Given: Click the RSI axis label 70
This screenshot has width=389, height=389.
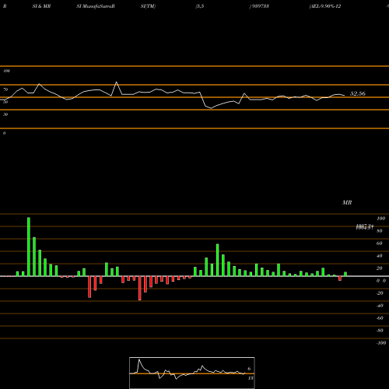Looking at the screenshot, I should pyautogui.click(x=5, y=89).
